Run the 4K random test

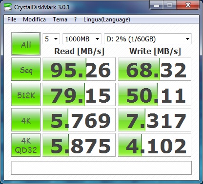click(26, 120)
